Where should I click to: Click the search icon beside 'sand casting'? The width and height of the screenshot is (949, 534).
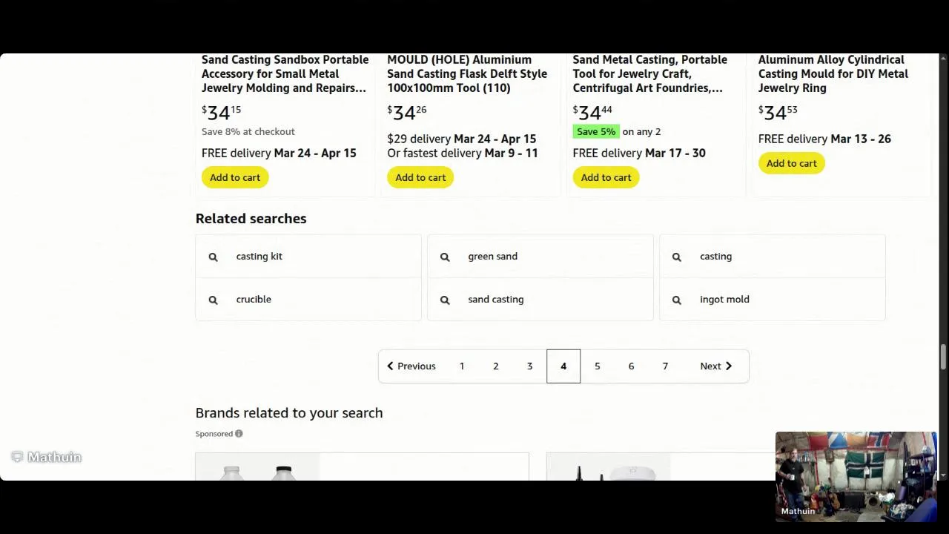point(445,300)
